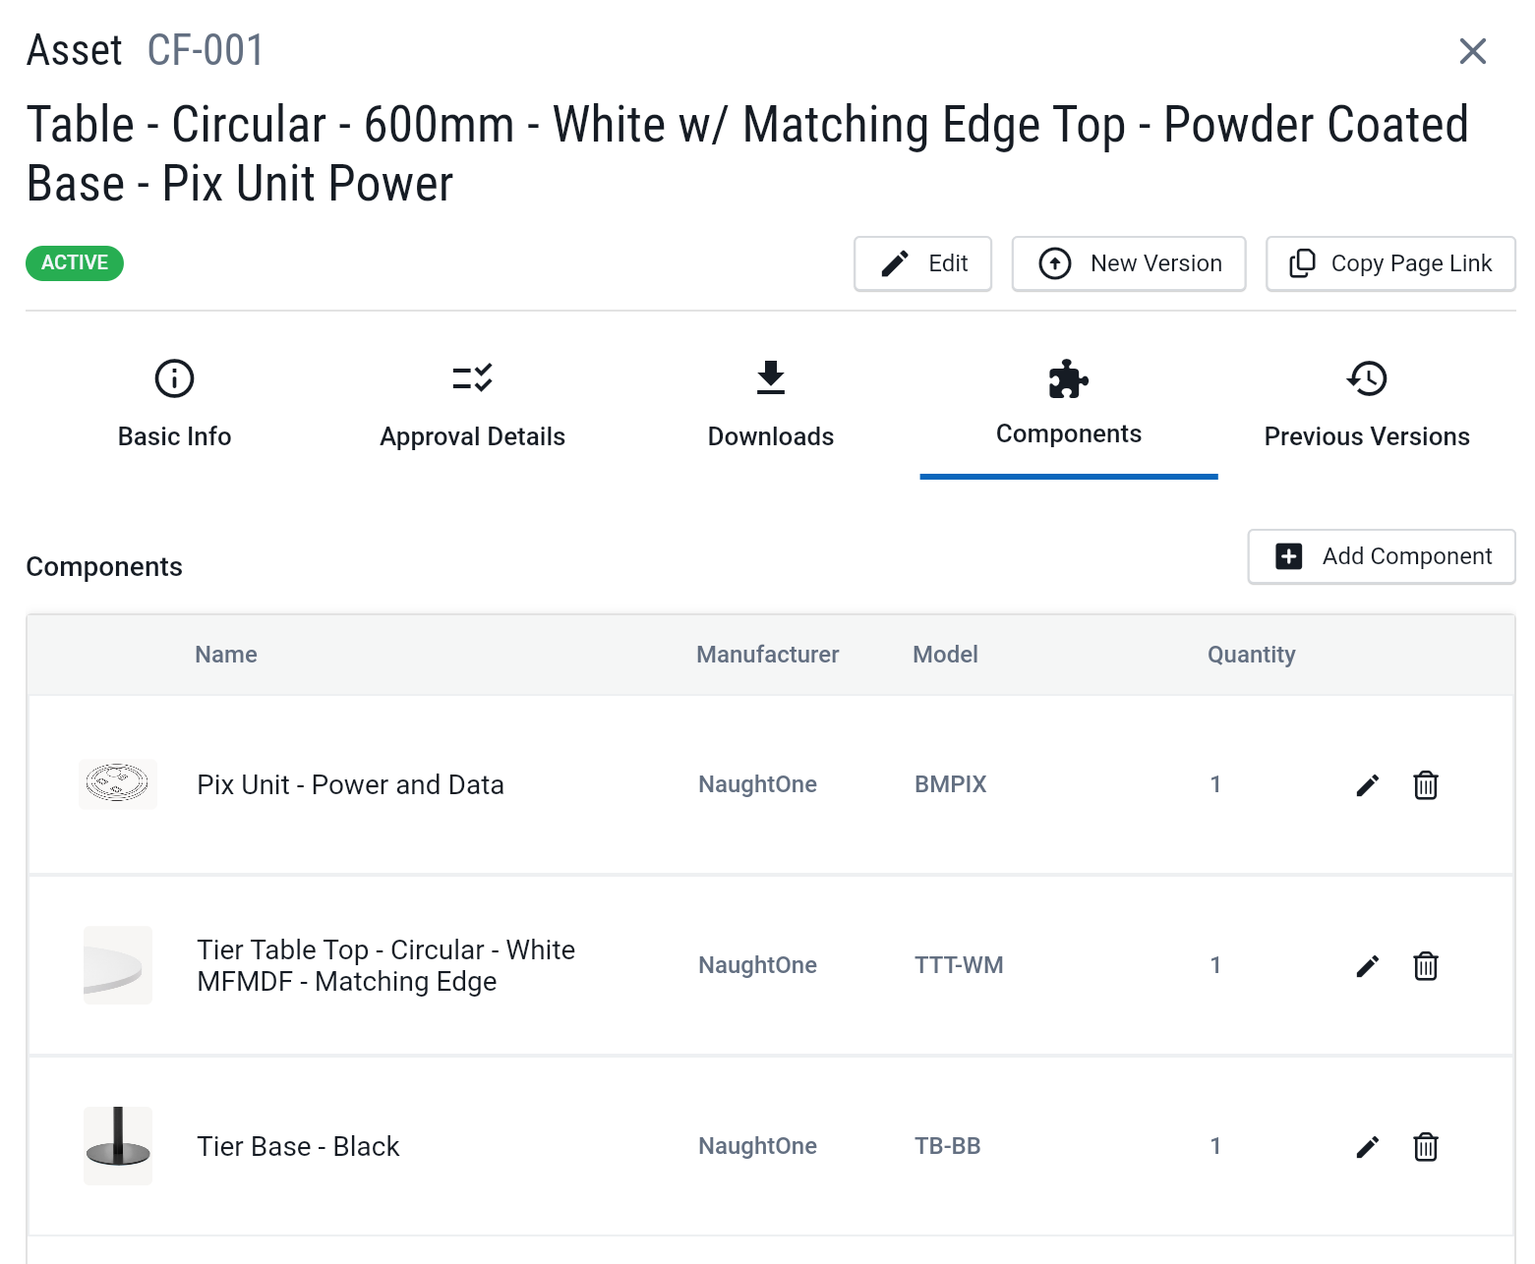Click Copy Page Link button
1535x1264 pixels.
(x=1389, y=263)
